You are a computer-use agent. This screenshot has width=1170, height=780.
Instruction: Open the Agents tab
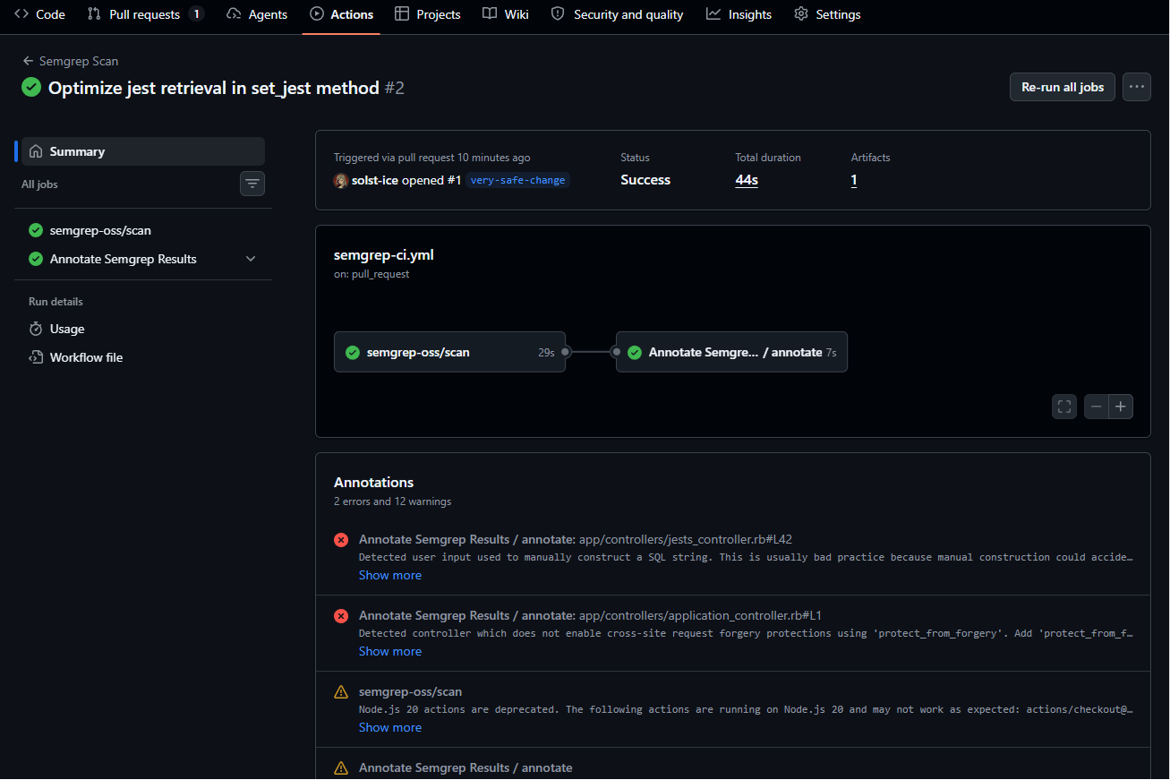[x=257, y=14]
